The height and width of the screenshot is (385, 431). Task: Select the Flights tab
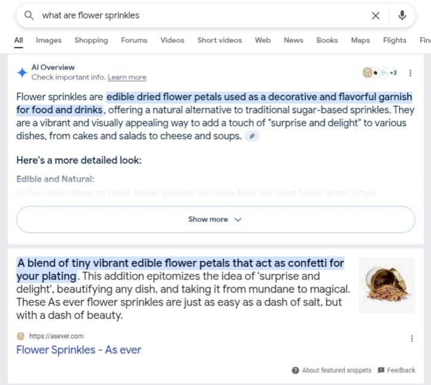(x=394, y=40)
